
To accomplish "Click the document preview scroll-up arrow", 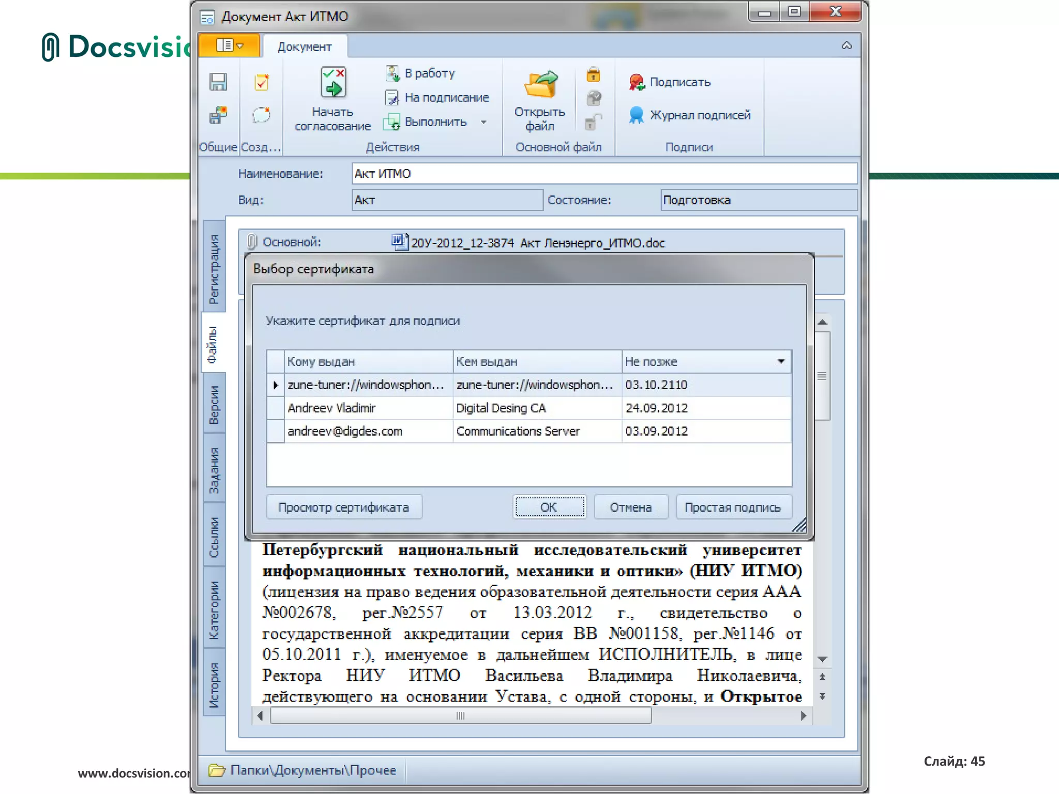I will pos(823,322).
